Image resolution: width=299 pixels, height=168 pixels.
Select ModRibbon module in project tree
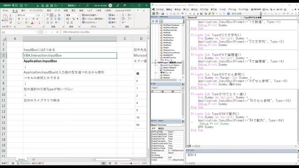click(168, 35)
